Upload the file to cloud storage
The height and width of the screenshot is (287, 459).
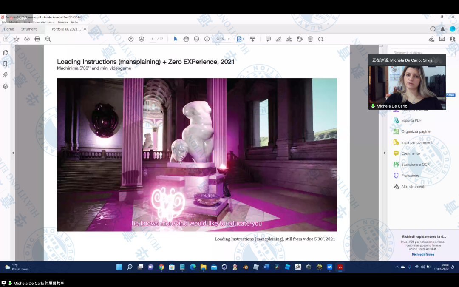pyautogui.click(x=27, y=39)
